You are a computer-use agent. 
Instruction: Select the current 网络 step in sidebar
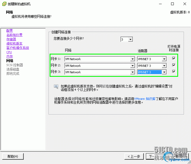click(x=10, y=61)
